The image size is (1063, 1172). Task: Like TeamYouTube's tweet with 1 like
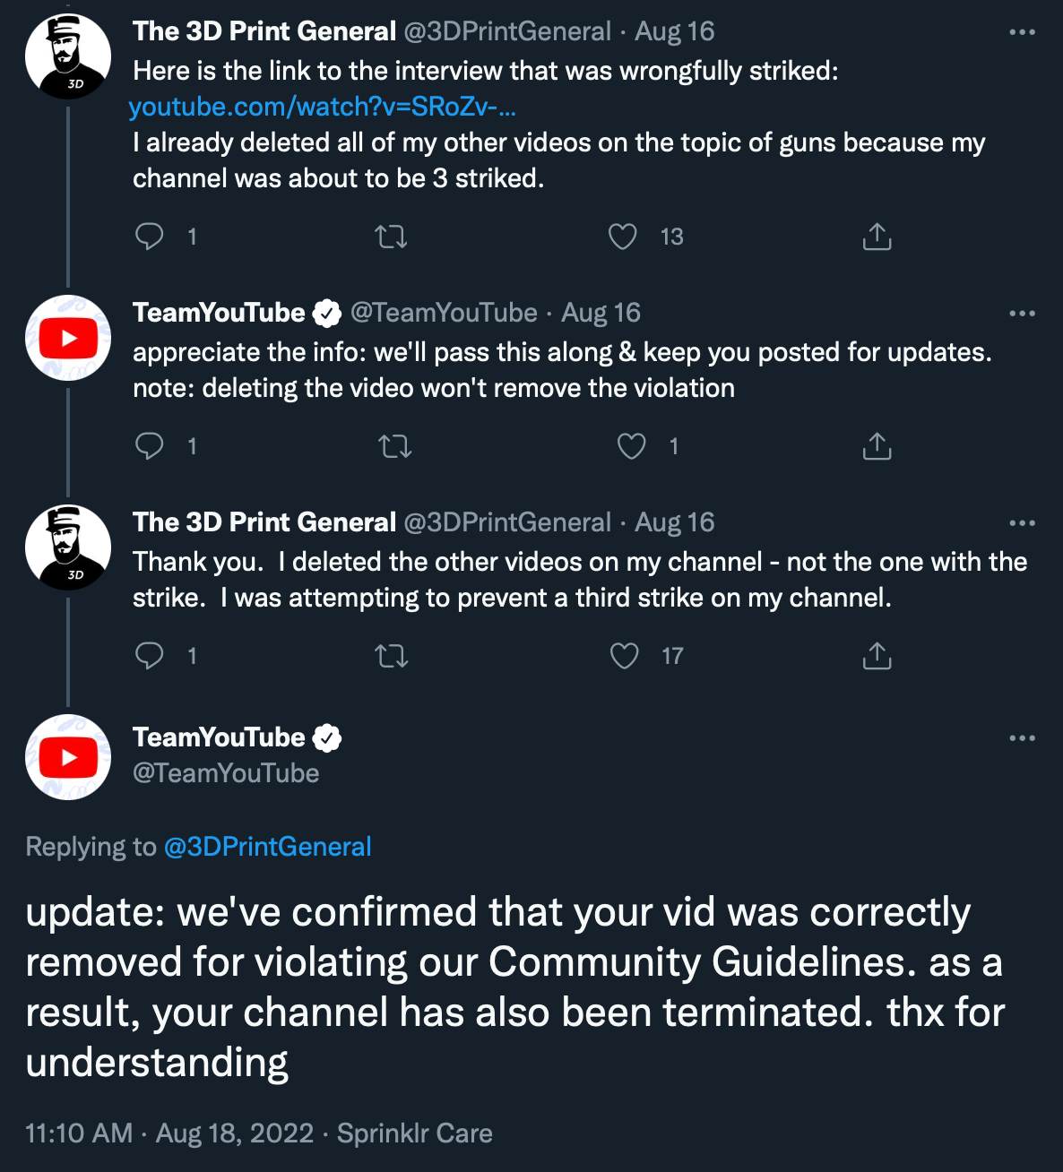[631, 446]
